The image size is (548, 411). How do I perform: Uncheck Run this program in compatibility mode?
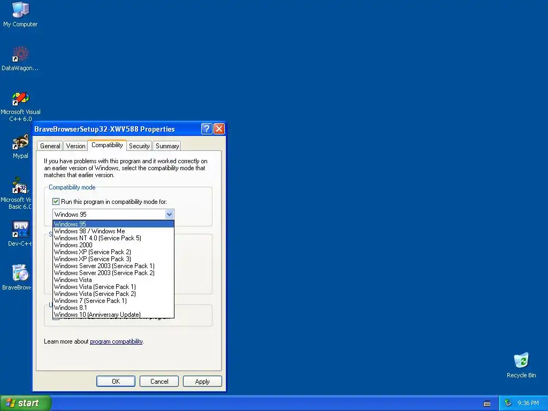[x=56, y=201]
